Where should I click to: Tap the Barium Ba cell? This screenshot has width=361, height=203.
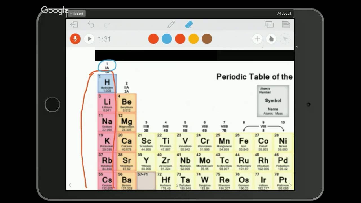pos(126,181)
